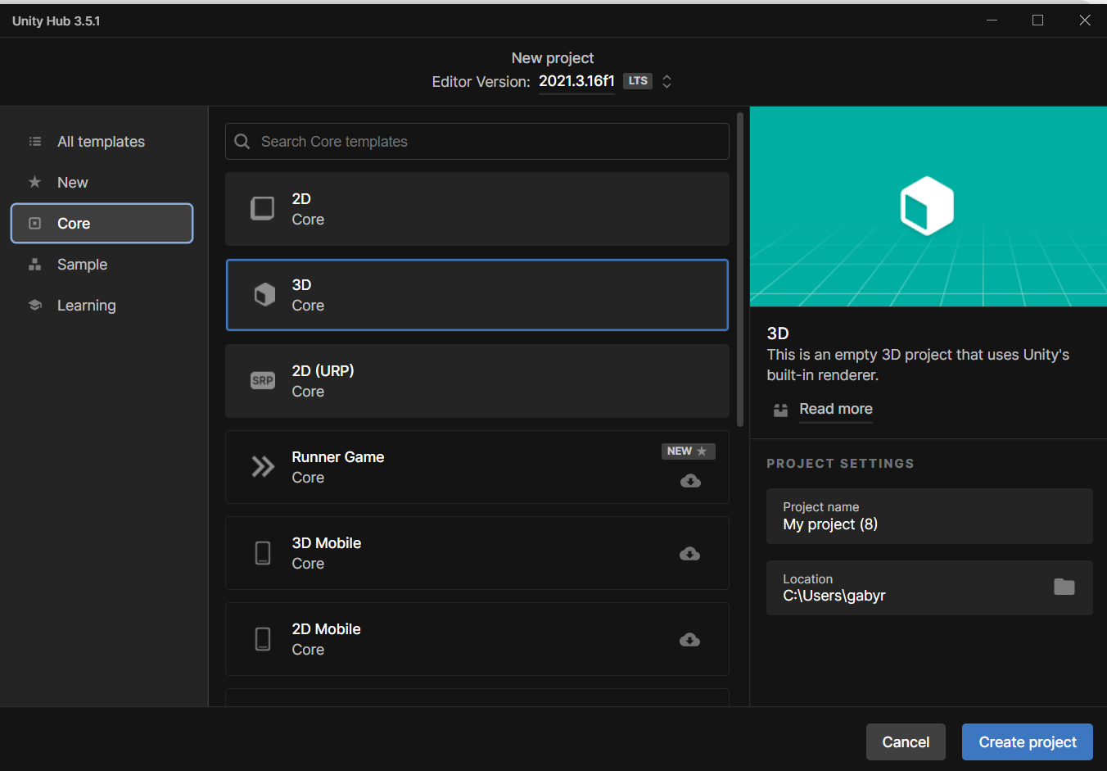
Task: Select the New category in sidebar
Action: tap(102, 183)
